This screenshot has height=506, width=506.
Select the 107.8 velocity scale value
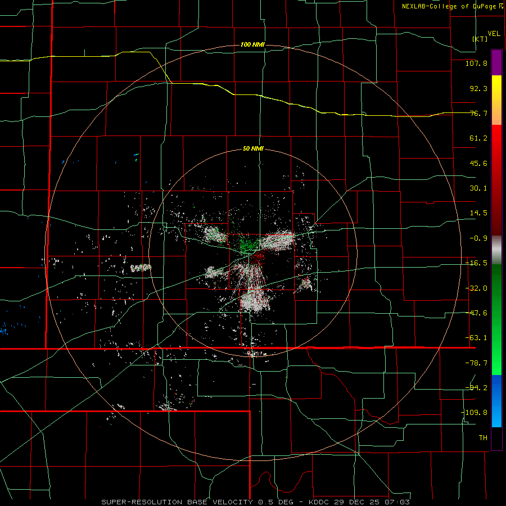click(x=476, y=63)
